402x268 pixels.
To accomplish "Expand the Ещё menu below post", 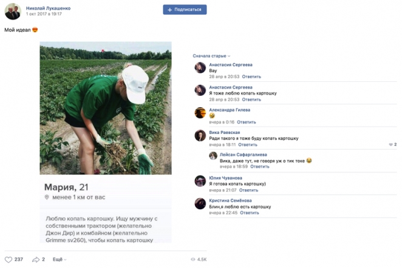I will point(58,260).
